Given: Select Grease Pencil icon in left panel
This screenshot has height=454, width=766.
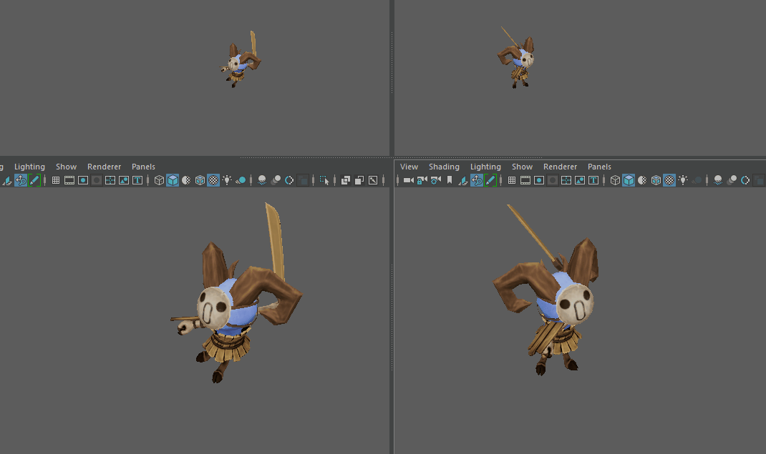Looking at the screenshot, I should click(x=34, y=180).
